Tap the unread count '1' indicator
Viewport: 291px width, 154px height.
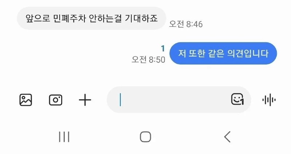click(163, 49)
